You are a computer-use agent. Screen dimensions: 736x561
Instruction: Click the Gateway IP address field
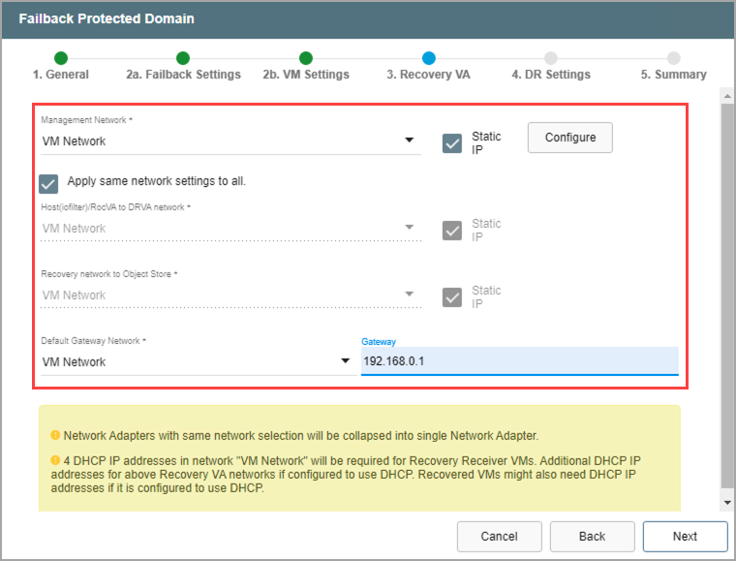pyautogui.click(x=519, y=361)
